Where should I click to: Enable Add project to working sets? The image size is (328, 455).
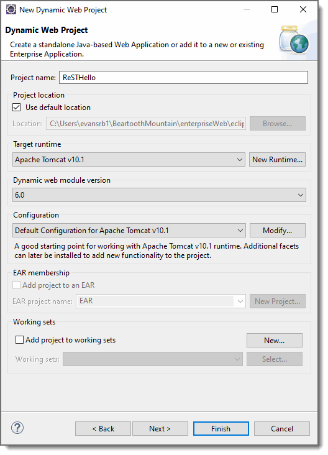point(19,340)
